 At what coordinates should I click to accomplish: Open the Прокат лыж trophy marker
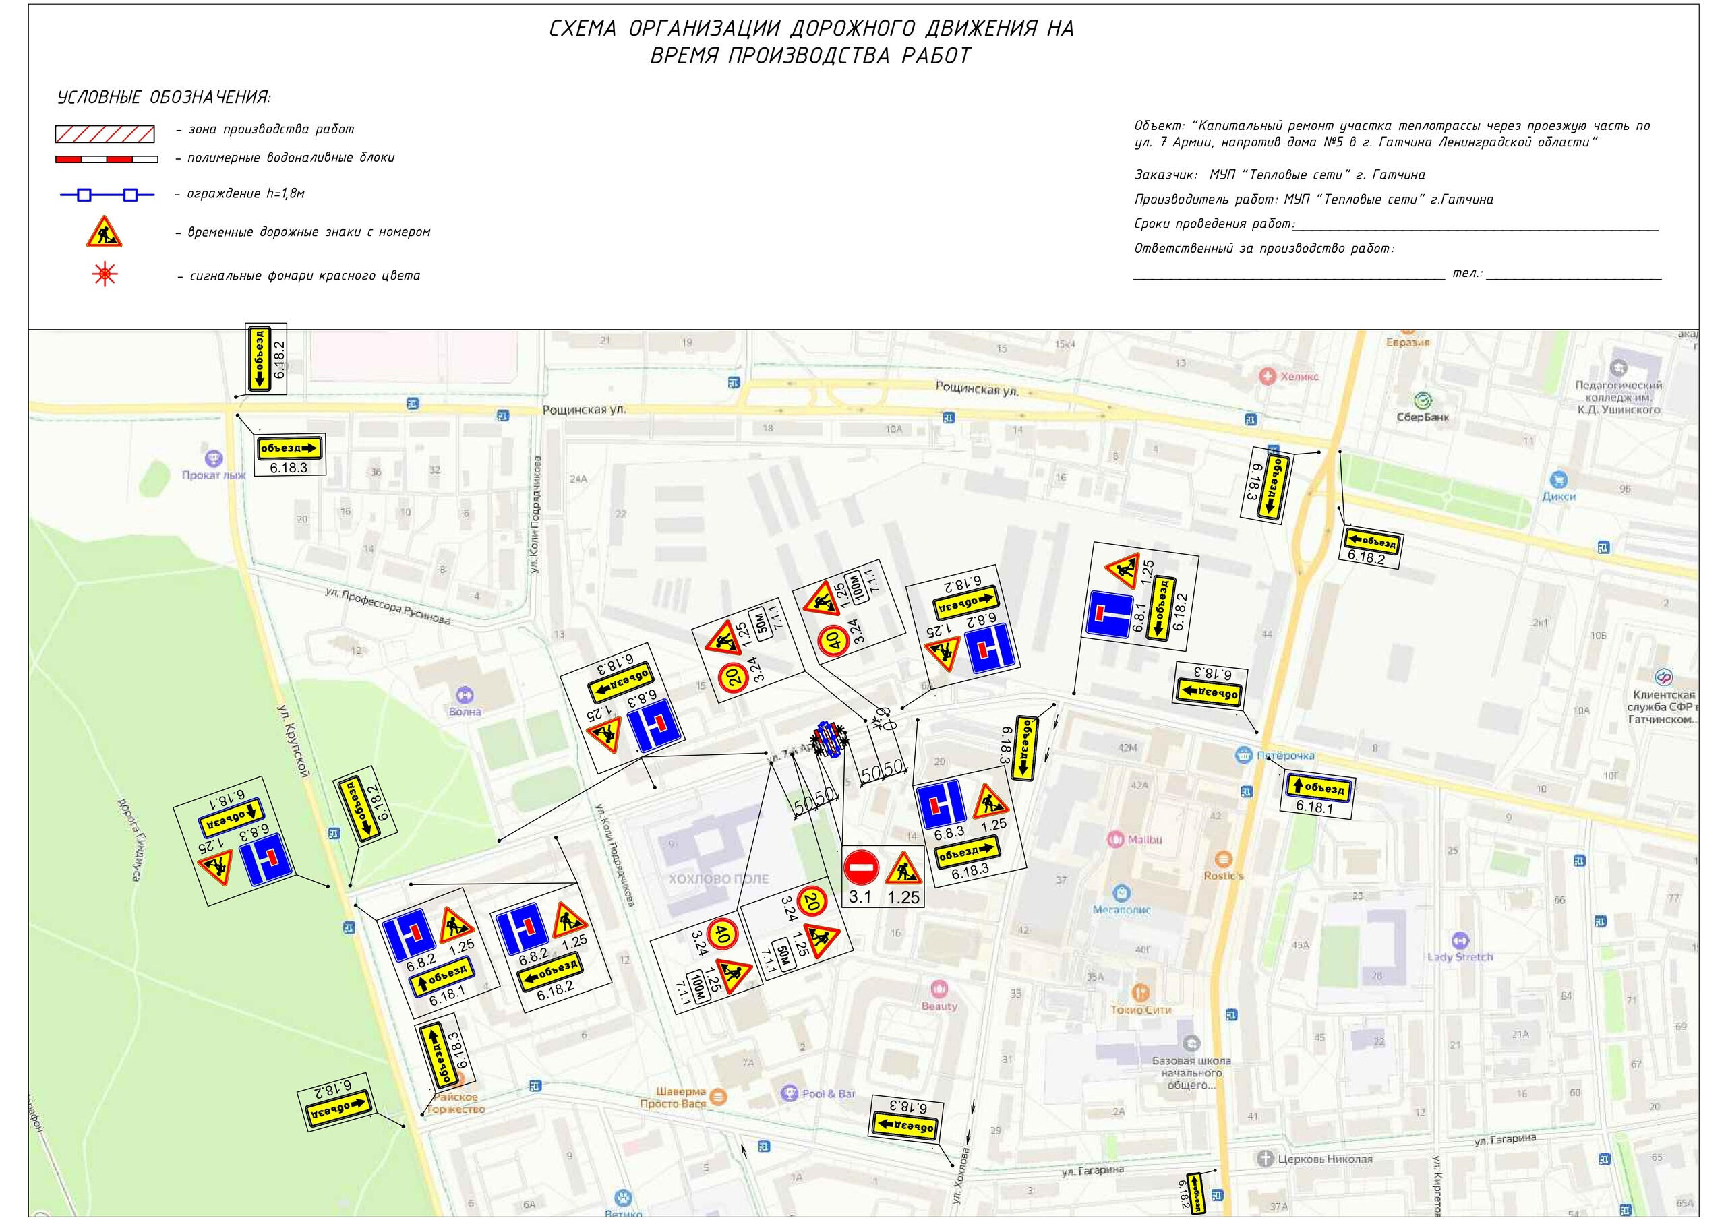click(x=214, y=458)
